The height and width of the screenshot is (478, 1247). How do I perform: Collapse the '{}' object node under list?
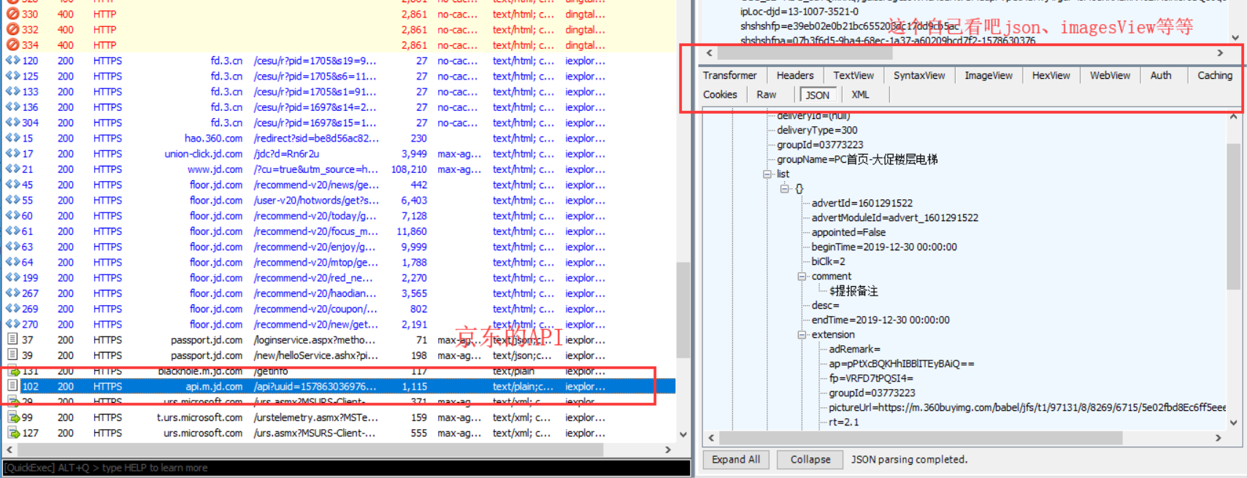(x=785, y=189)
